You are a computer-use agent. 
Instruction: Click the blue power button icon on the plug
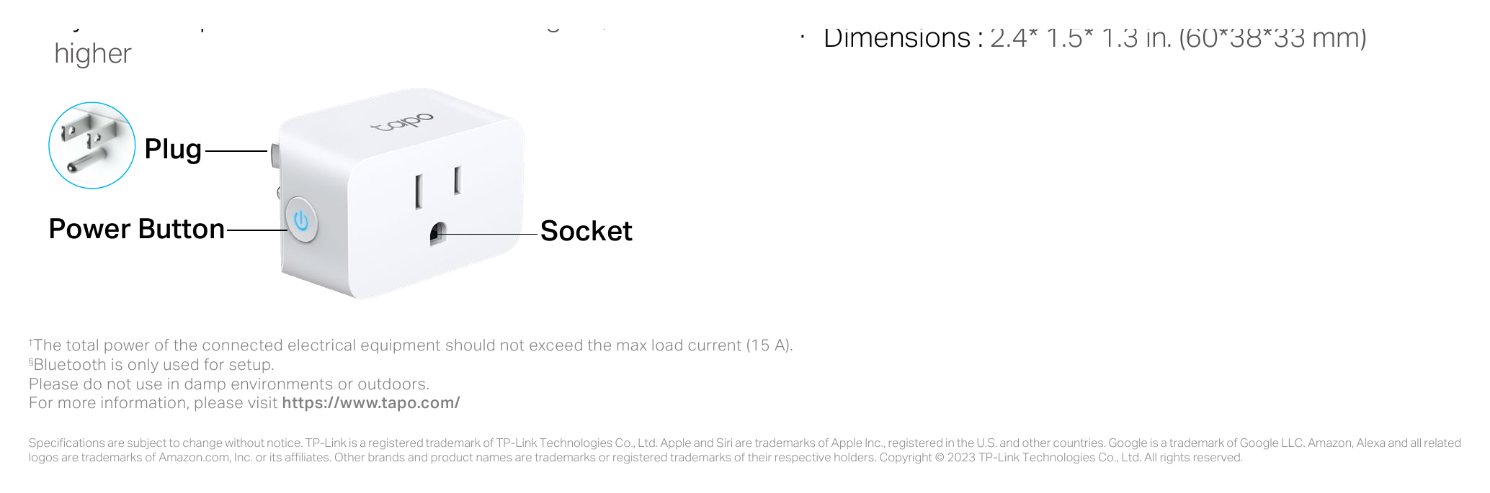(301, 220)
